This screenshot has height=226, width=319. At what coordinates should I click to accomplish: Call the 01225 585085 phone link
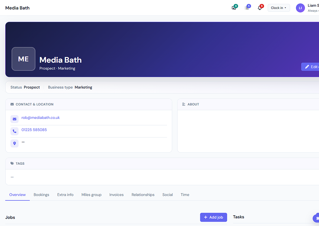[34, 130]
